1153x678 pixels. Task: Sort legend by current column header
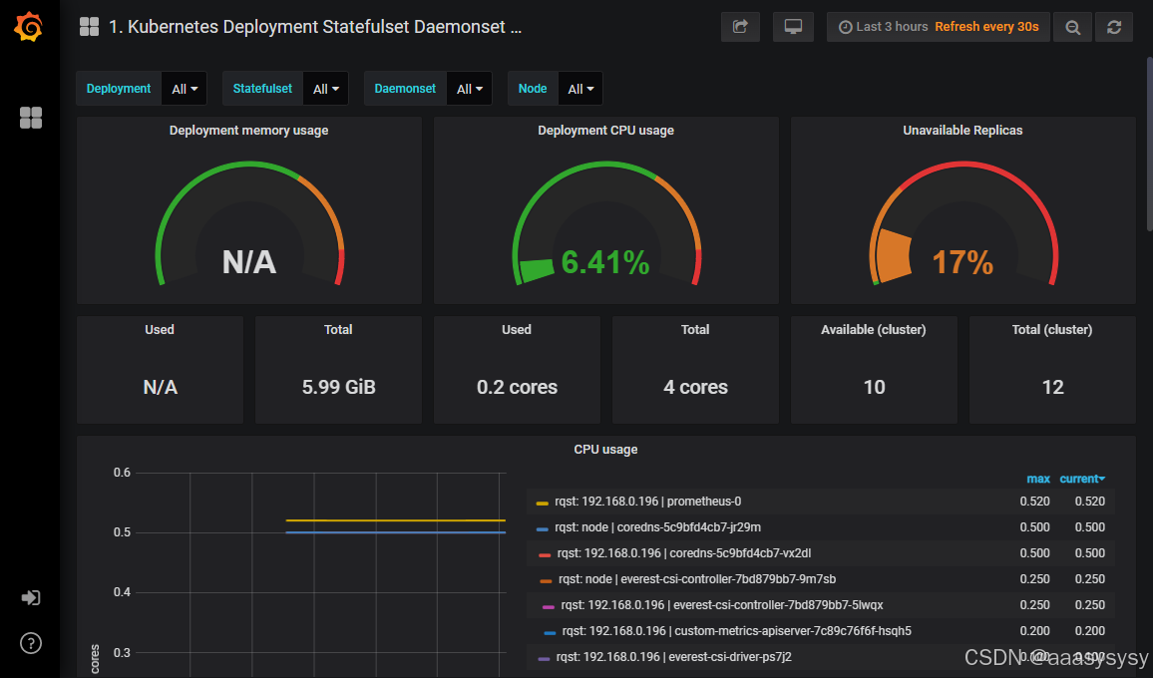click(1081, 479)
